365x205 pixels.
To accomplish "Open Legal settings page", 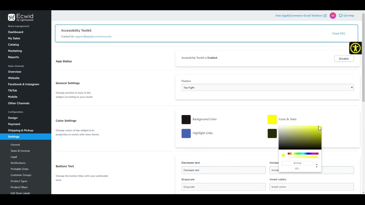I will 14,157.
